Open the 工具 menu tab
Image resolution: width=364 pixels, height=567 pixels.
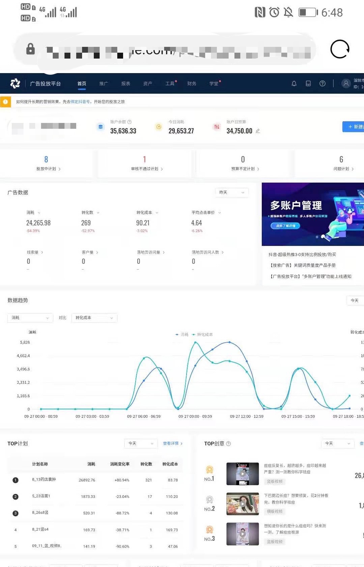[170, 84]
